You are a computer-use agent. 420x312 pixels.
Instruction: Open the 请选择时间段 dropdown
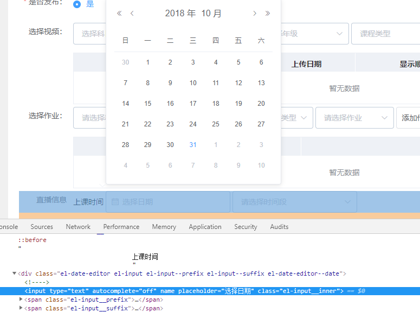[x=295, y=202]
